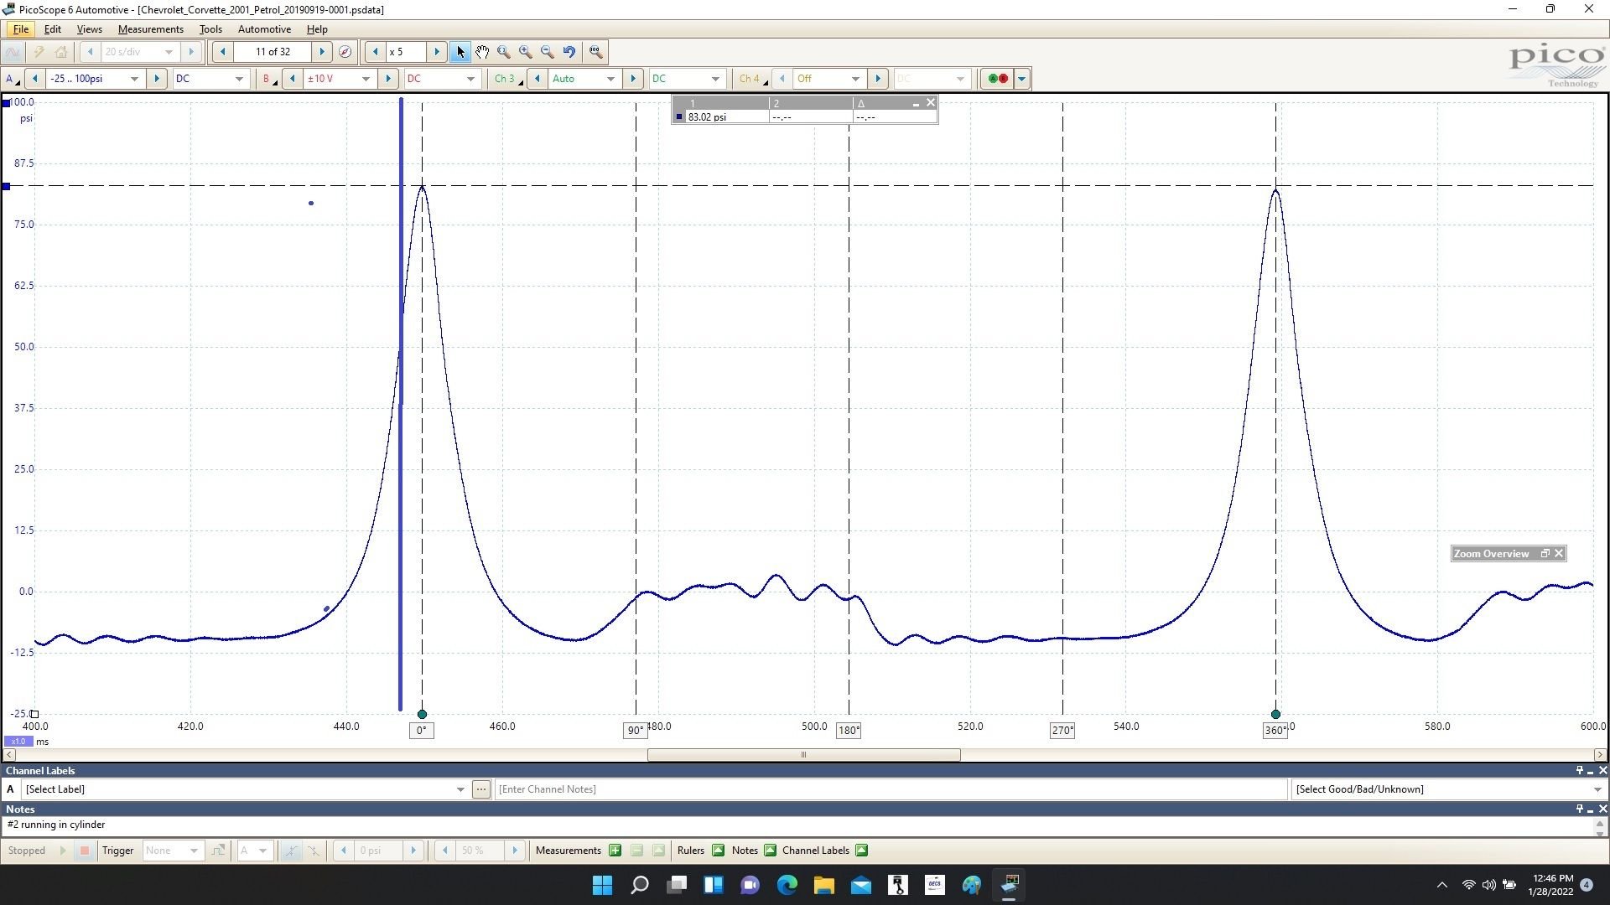Screen dimensions: 1610x905
Task: Open channel A range dropdown
Action: pyautogui.click(x=134, y=79)
